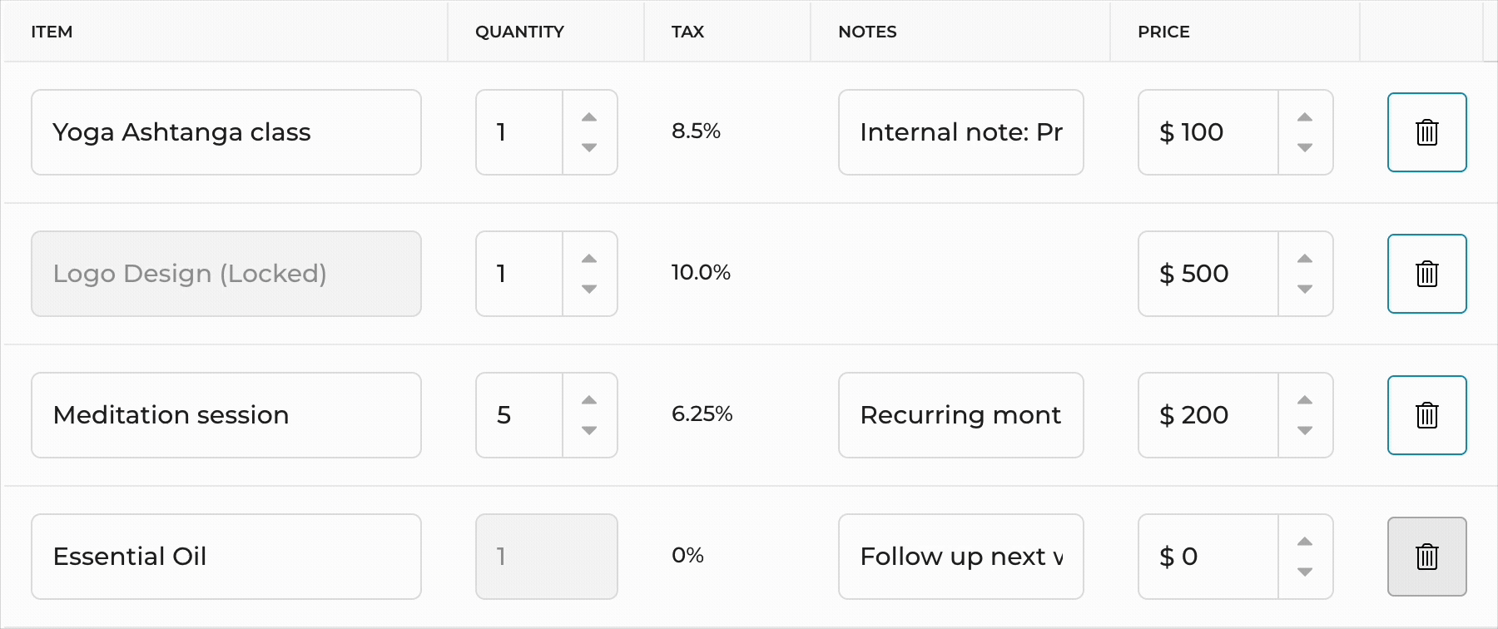Decrease quantity for Yoga Ashtanga class
This screenshot has height=629, width=1498.
589,148
